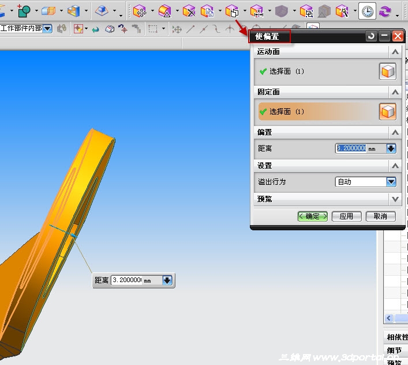Select the Delete Face tool
Image resolution: width=408 pixels, height=365 pixels.
point(189,12)
